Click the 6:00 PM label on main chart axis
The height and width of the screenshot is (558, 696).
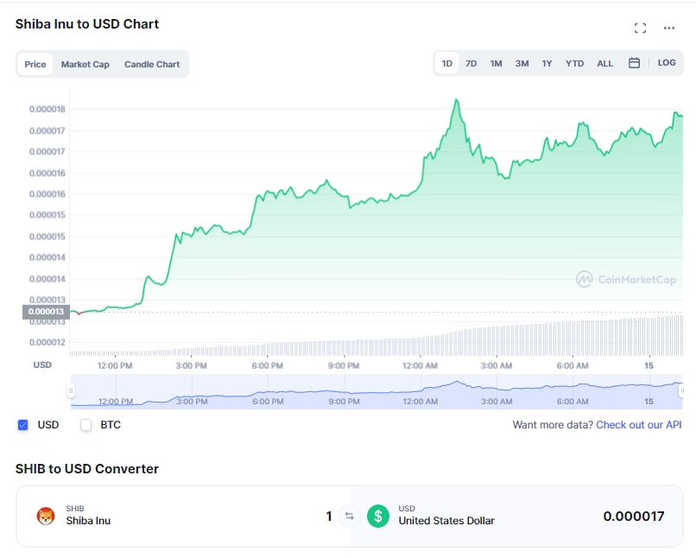point(267,365)
